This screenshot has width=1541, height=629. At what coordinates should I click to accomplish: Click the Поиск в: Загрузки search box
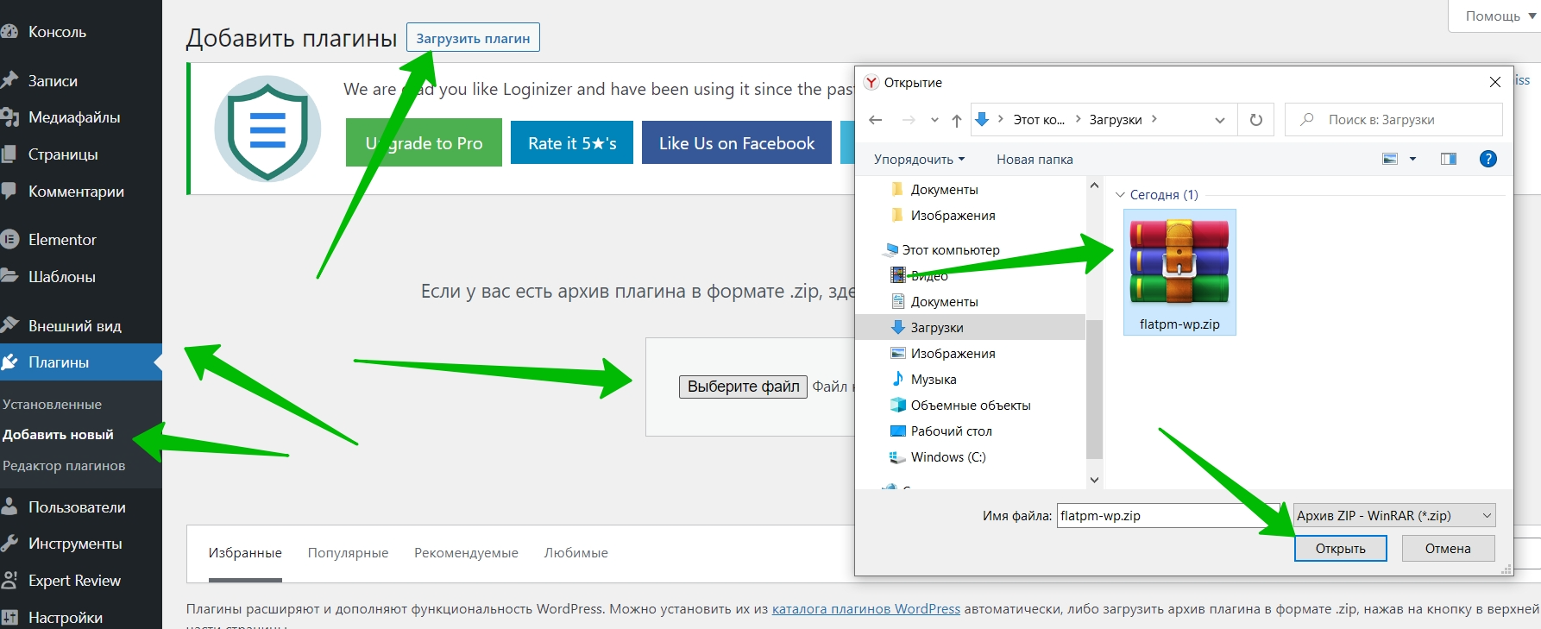pos(1393,120)
